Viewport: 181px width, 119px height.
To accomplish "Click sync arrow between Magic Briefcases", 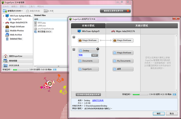I will coord(106,40).
